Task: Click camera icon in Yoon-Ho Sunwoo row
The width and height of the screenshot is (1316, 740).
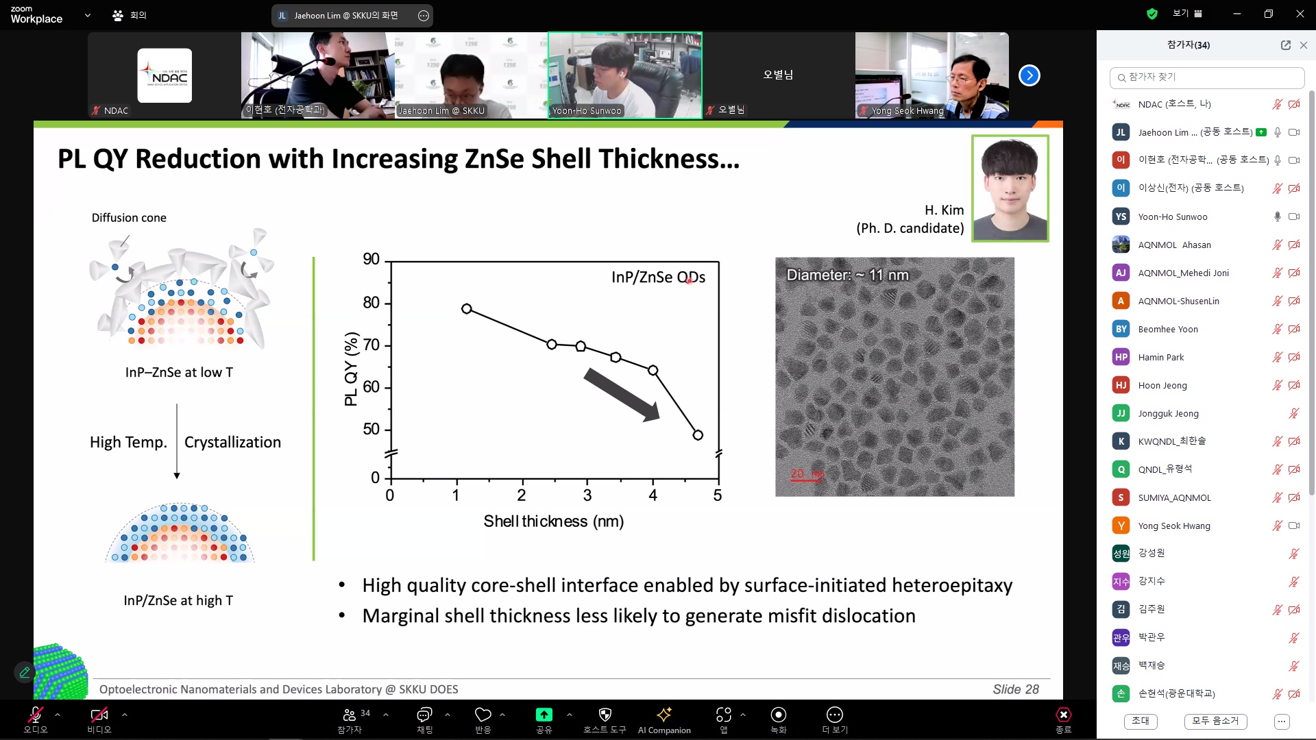Action: coord(1294,217)
